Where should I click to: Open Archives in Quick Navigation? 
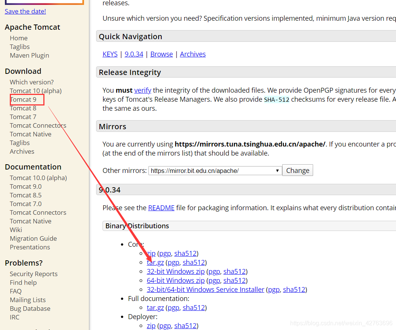pos(193,54)
